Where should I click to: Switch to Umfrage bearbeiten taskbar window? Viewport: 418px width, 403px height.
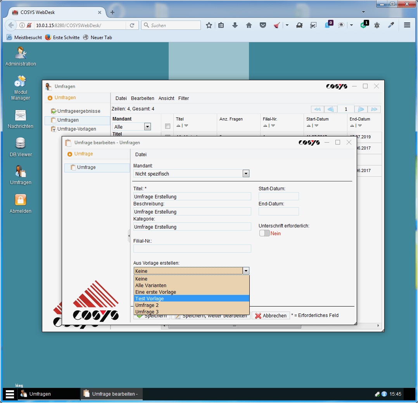[x=111, y=394]
